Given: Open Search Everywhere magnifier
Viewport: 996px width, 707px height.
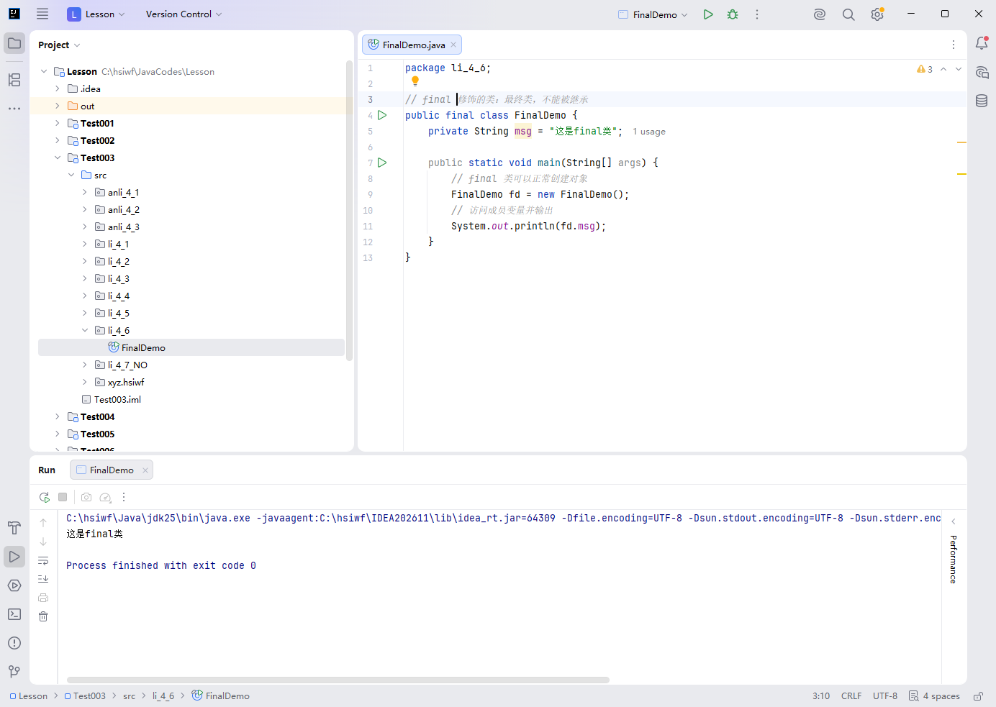Looking at the screenshot, I should click(848, 14).
